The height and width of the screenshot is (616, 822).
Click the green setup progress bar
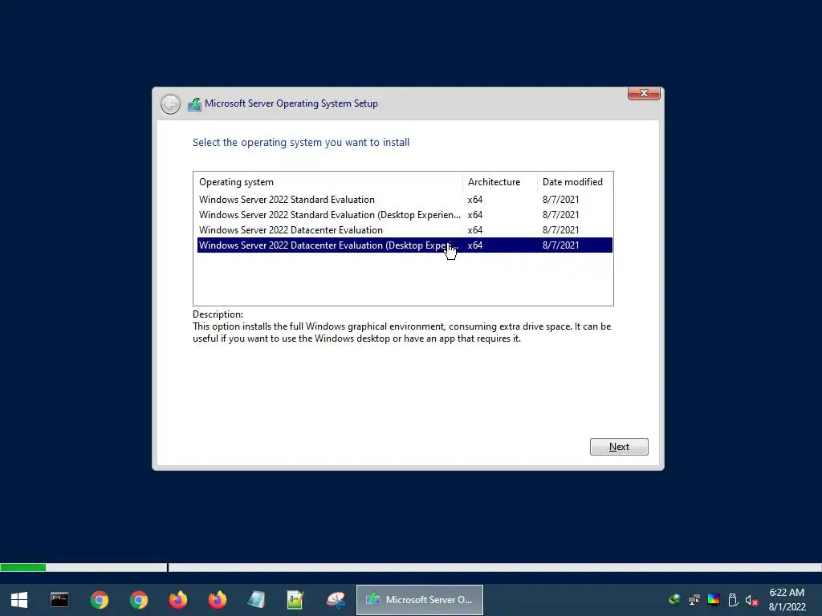pos(23,567)
